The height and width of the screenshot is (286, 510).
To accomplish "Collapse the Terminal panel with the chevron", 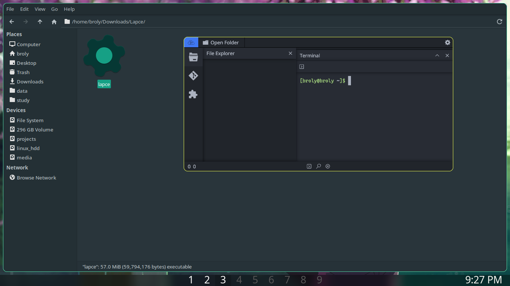I will pyautogui.click(x=437, y=55).
